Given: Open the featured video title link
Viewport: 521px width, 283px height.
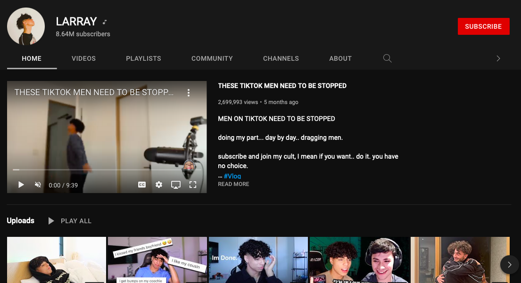Looking at the screenshot, I should tap(282, 86).
